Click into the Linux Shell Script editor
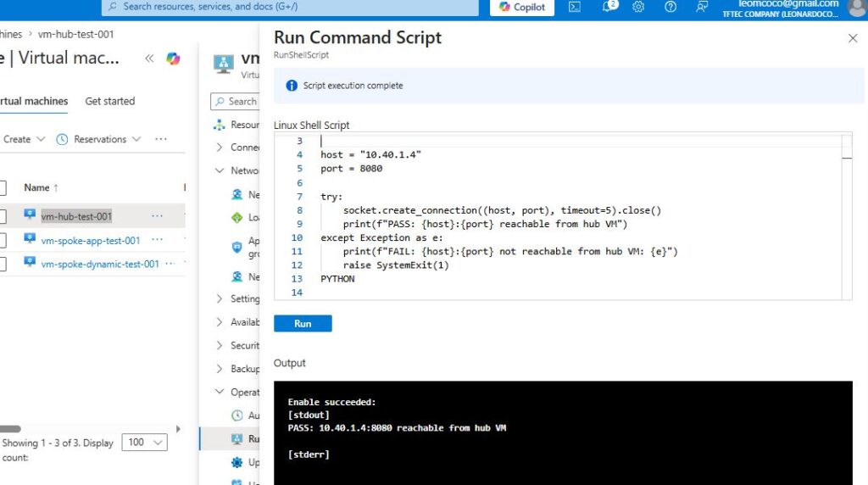Screen dimensions: 868x485 (x=564, y=216)
